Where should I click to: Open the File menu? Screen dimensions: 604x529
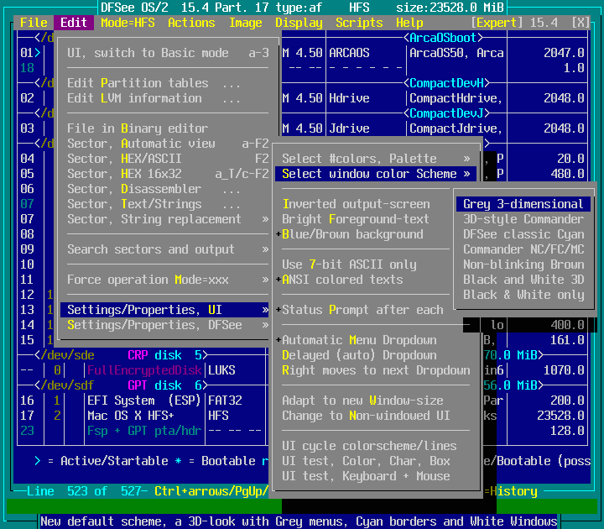pyautogui.click(x=34, y=23)
